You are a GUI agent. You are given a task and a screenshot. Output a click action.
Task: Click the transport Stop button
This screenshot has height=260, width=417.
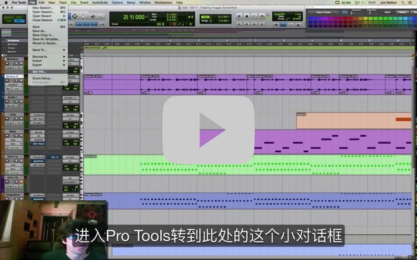[246, 16]
